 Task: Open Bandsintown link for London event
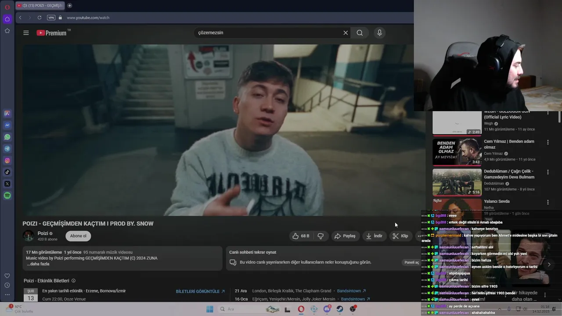tap(351, 291)
